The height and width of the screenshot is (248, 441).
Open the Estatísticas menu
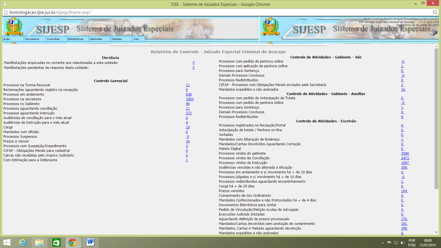point(76,39)
